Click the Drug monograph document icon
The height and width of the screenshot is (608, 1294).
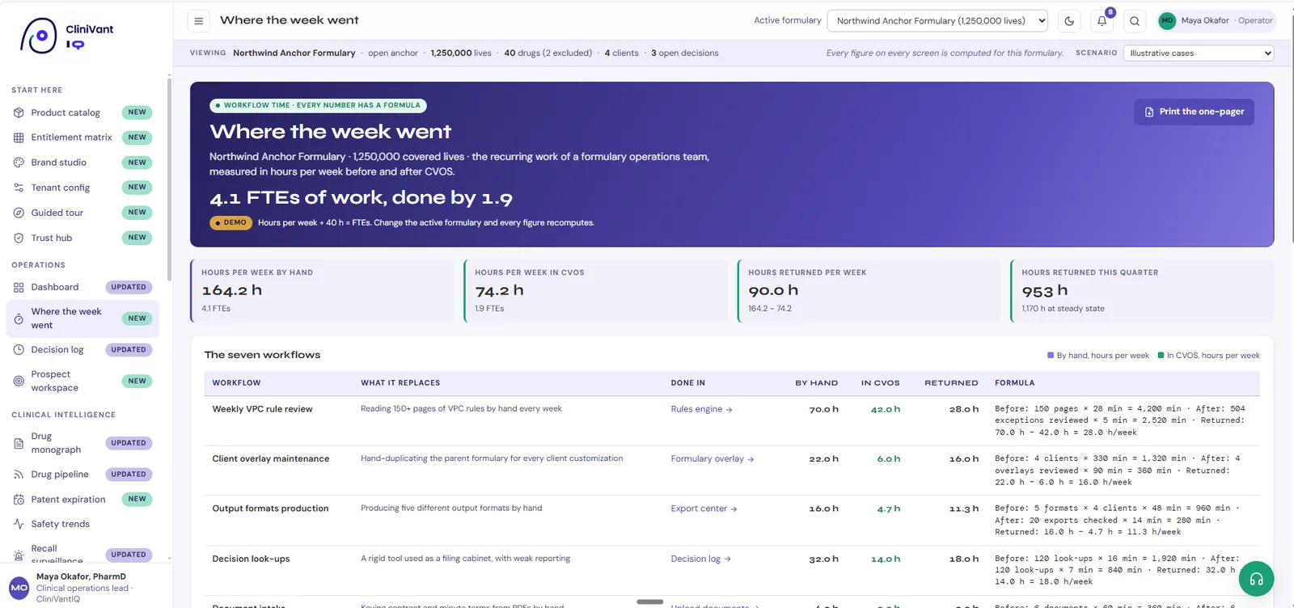click(19, 443)
